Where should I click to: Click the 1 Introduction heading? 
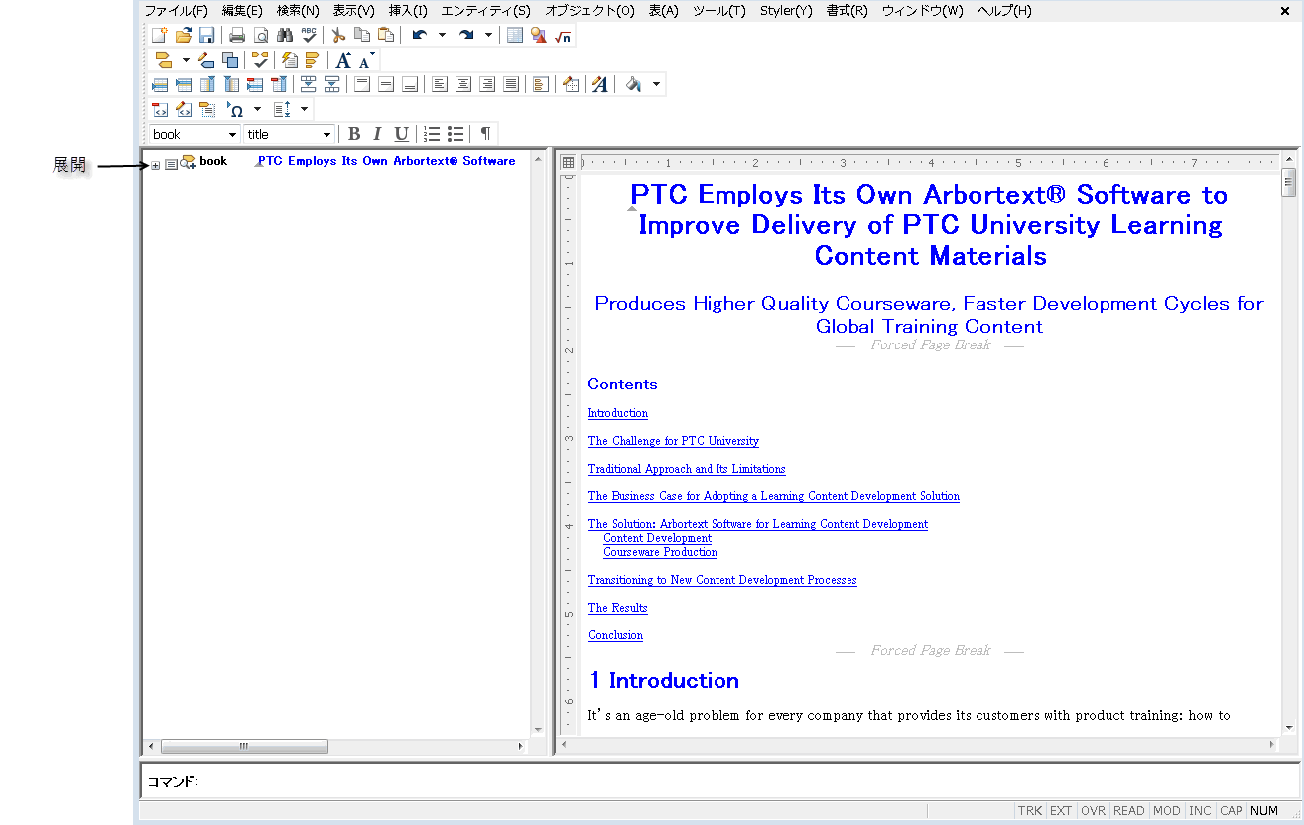pyautogui.click(x=664, y=680)
